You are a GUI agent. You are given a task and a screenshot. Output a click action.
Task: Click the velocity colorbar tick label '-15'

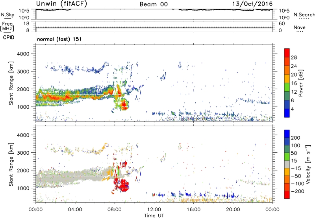296,168
